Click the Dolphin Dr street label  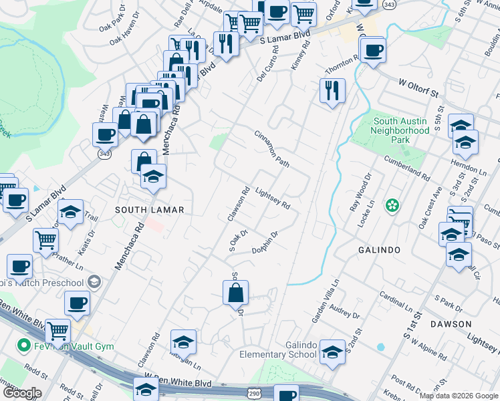[265, 243]
